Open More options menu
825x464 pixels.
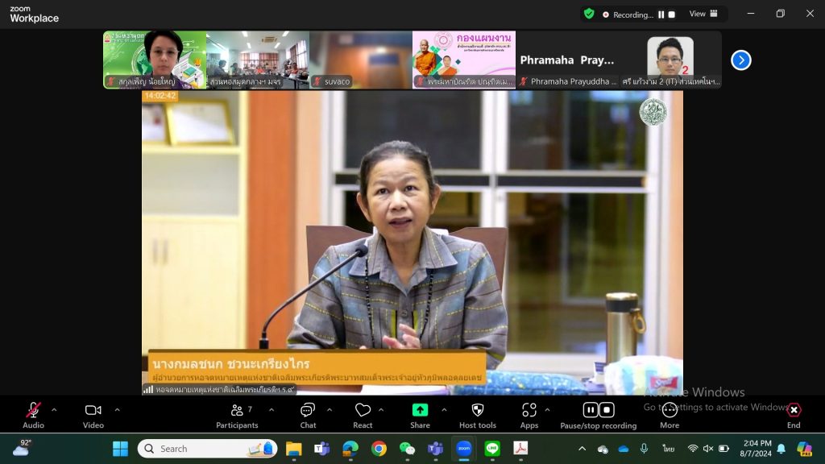[670, 415]
